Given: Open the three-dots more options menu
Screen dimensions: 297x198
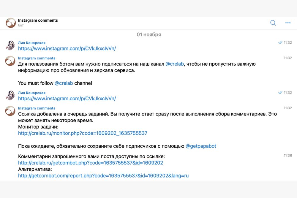Looking at the screenshot, I should pyautogui.click(x=288, y=23).
